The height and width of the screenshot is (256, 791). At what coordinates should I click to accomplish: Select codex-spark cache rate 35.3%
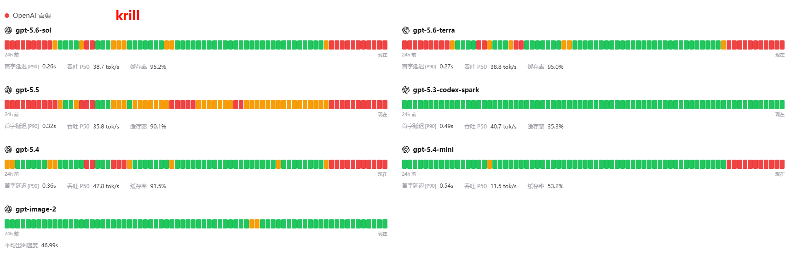coord(555,127)
